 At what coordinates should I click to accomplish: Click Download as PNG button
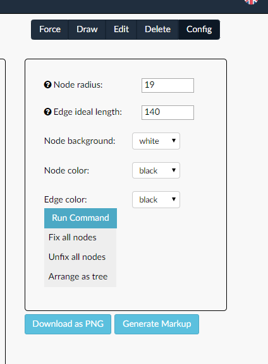click(68, 324)
